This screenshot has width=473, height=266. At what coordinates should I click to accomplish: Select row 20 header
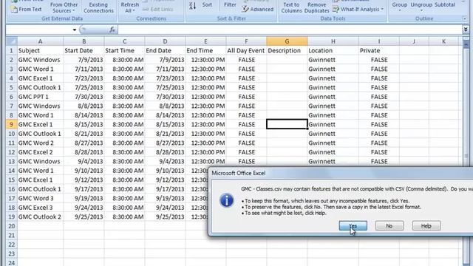pos(12,226)
